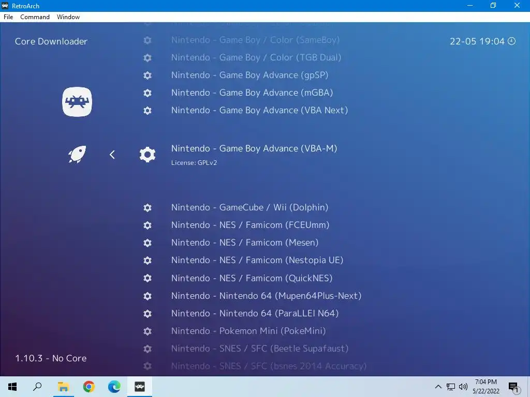The image size is (530, 397).
Task: Select Nintendo - Game Boy Advance (mGBA)
Action: pyautogui.click(x=252, y=93)
